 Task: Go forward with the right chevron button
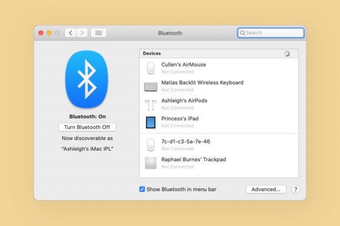tap(82, 33)
